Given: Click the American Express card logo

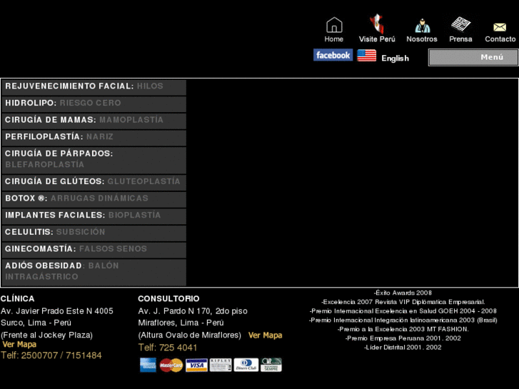Looking at the screenshot, I should 148,365.
